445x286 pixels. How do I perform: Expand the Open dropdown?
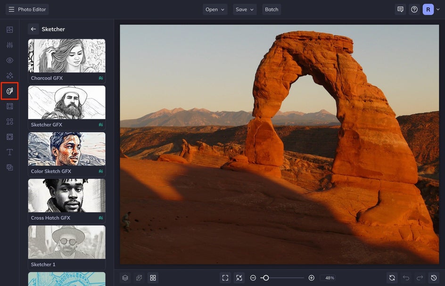(215, 9)
